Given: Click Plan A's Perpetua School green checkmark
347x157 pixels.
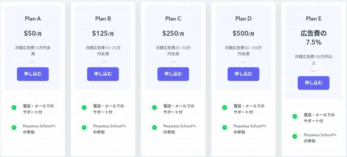Looking at the screenshot, I should pos(14,127).
